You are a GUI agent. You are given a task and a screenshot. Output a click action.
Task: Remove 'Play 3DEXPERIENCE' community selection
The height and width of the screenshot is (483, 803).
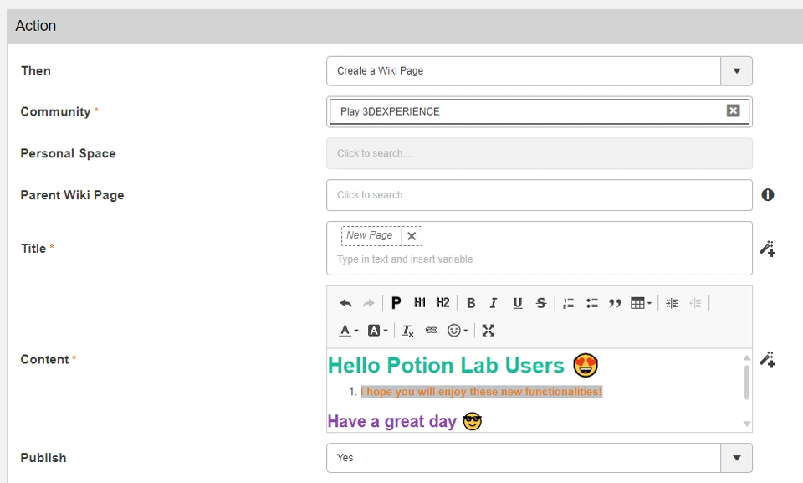click(733, 111)
